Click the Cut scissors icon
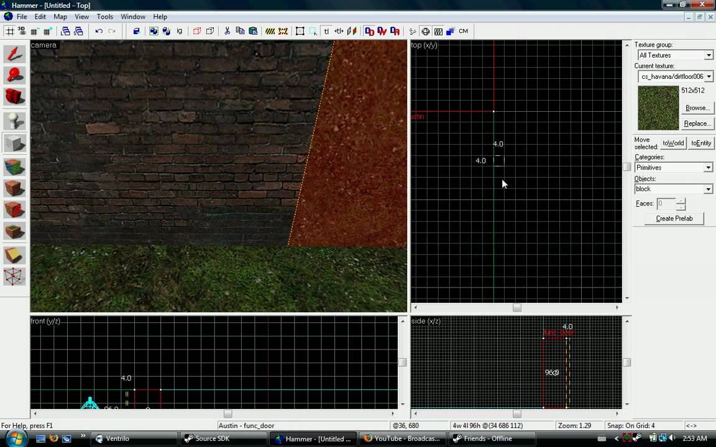Screen dimensions: 716x447 click(x=227, y=31)
